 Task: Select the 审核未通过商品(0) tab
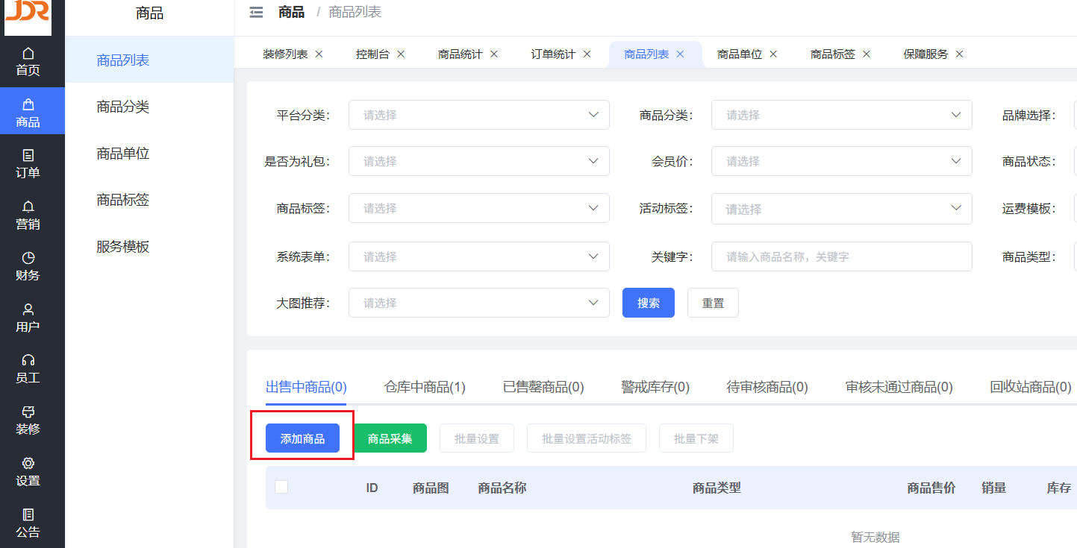(x=899, y=387)
